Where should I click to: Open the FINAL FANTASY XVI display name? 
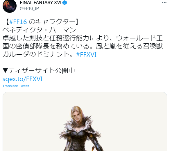click(x=41, y=3)
